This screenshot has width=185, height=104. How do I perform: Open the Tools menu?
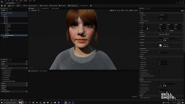(x=30, y=1)
